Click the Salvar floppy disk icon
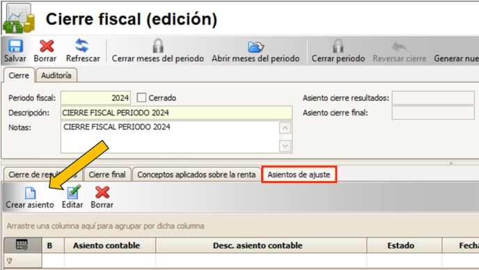The width and height of the screenshot is (479, 270). [x=15, y=46]
